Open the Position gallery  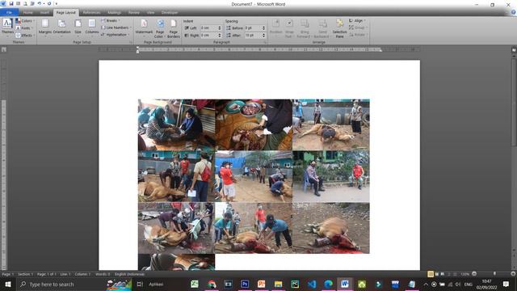[276, 27]
